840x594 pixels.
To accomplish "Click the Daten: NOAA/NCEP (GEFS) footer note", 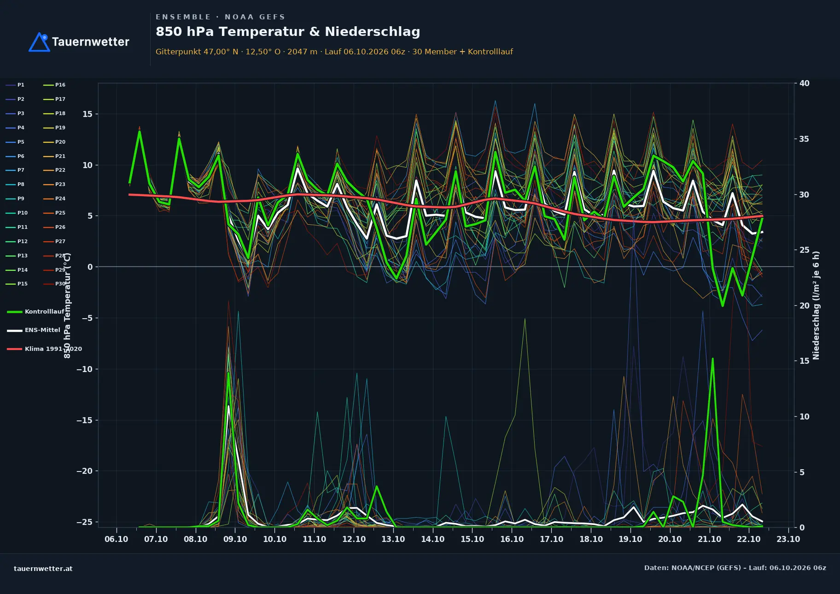I will 735,568.
